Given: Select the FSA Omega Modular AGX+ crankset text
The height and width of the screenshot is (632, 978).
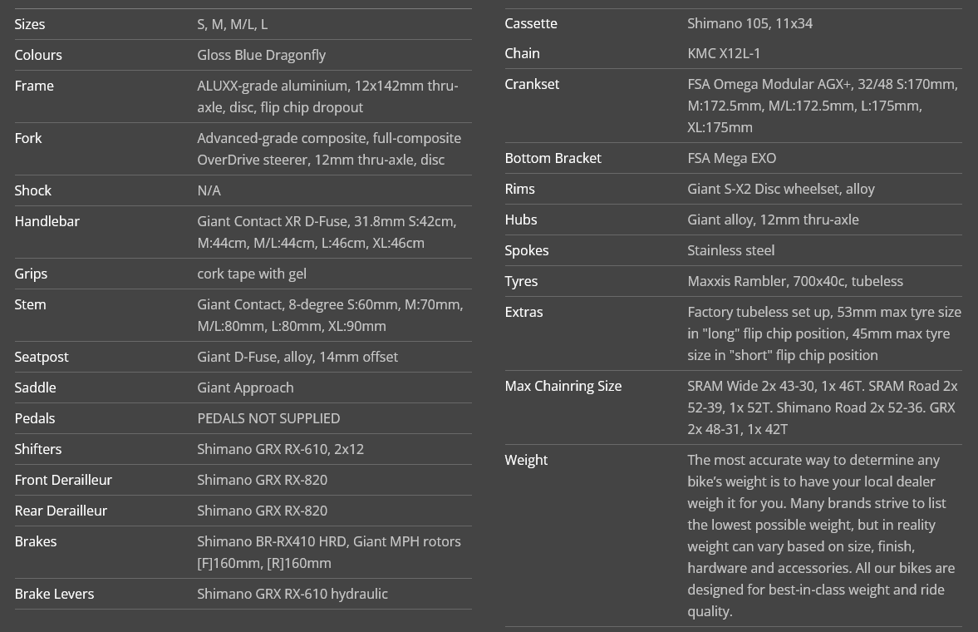Looking at the screenshot, I should point(823,106).
